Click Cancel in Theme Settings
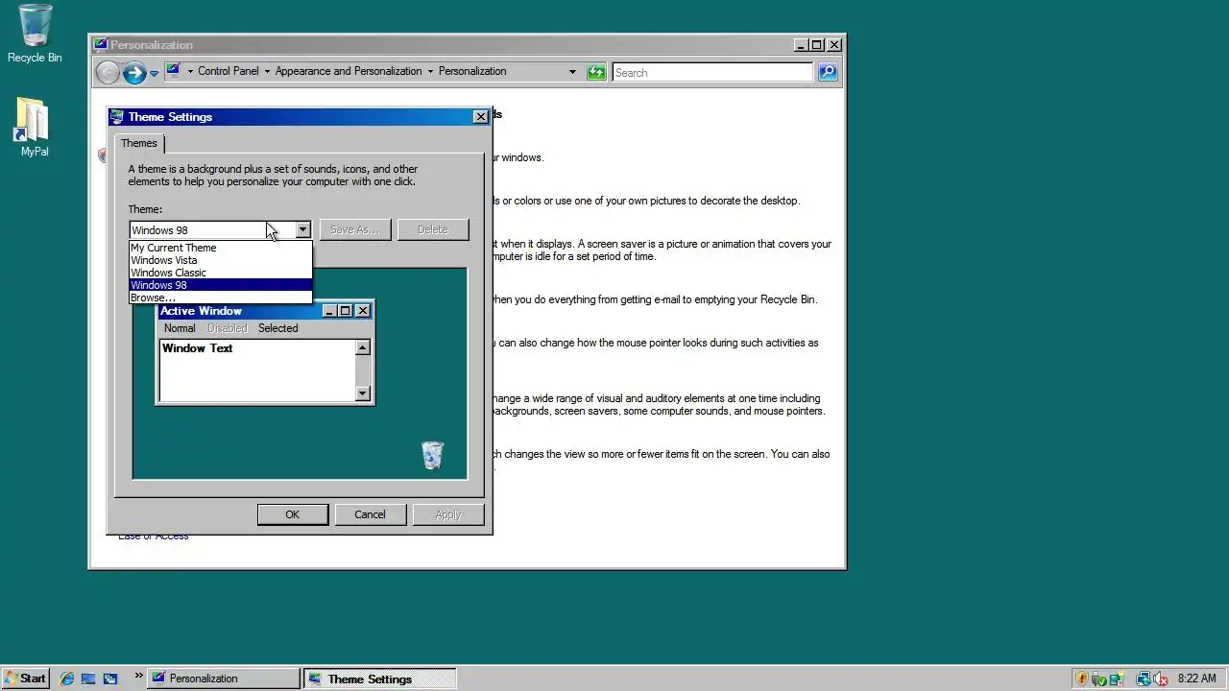1229x691 pixels. point(370,514)
